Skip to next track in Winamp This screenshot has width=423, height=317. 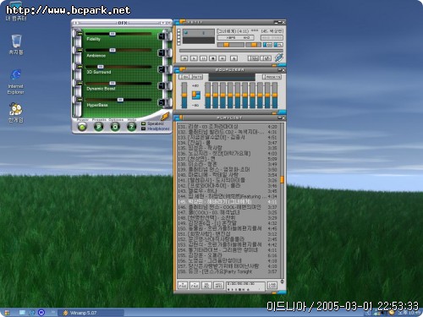point(222,58)
